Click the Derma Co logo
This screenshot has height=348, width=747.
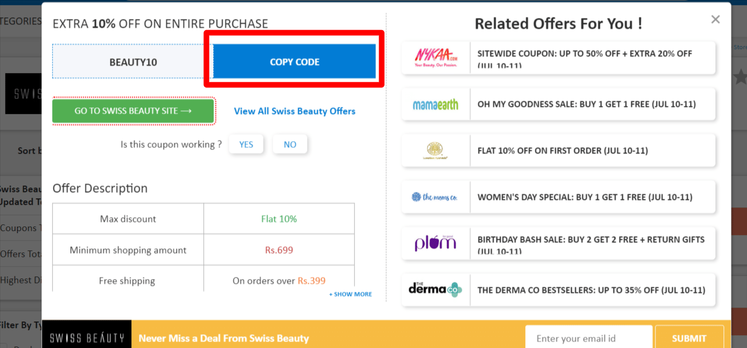(x=435, y=290)
